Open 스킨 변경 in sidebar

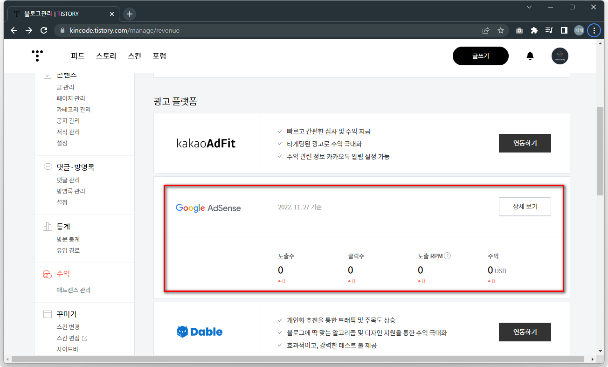click(68, 327)
